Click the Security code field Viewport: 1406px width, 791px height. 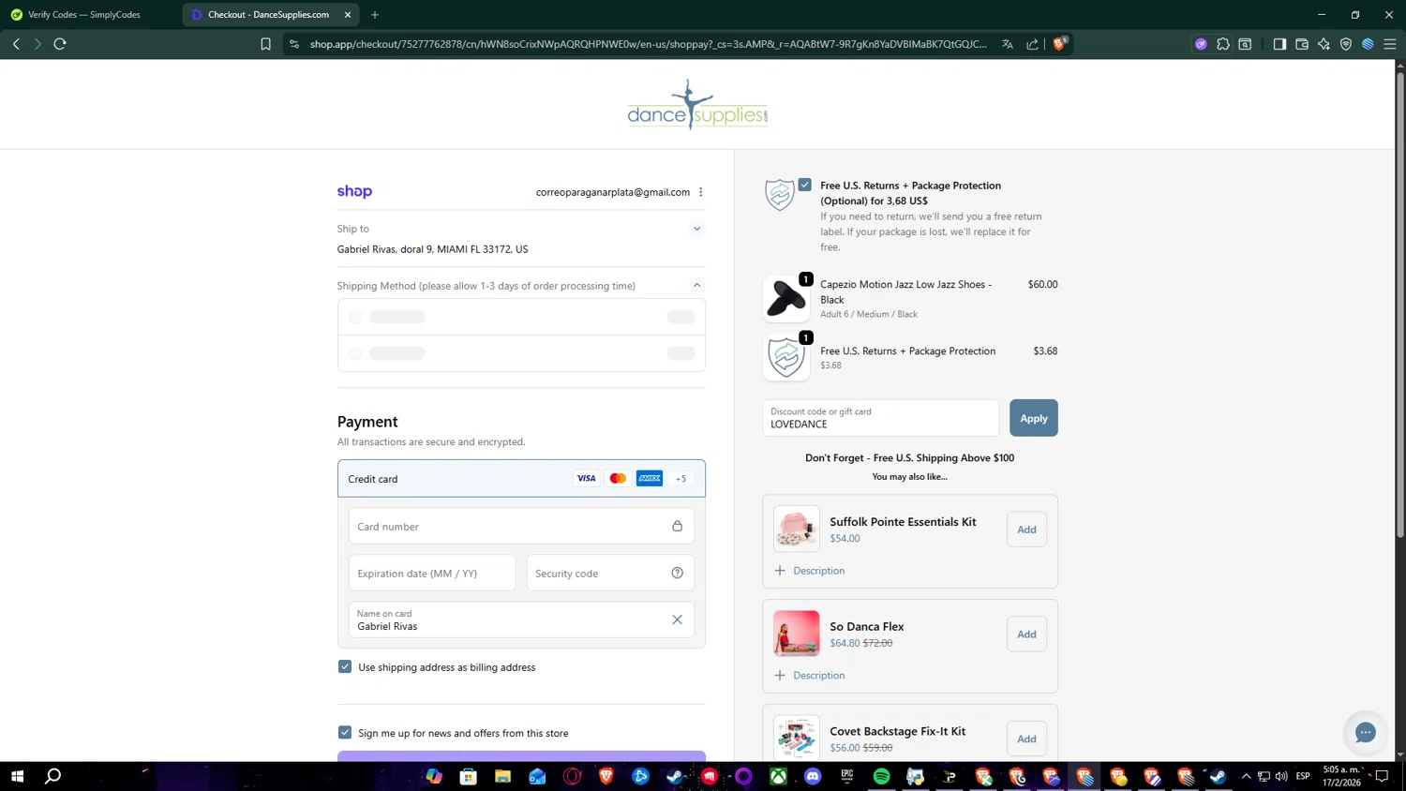[610, 574]
